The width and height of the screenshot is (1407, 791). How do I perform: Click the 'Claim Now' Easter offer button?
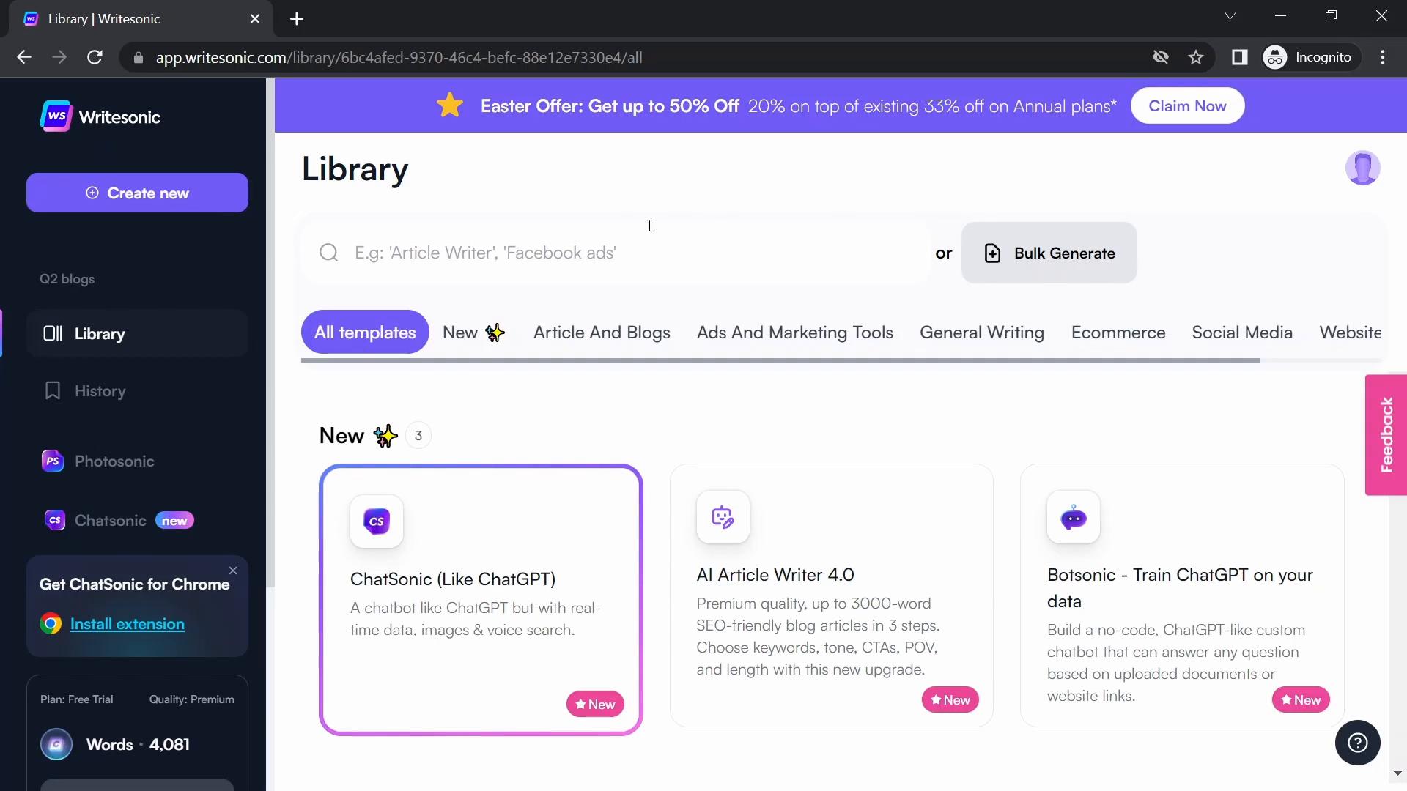coord(1188,105)
